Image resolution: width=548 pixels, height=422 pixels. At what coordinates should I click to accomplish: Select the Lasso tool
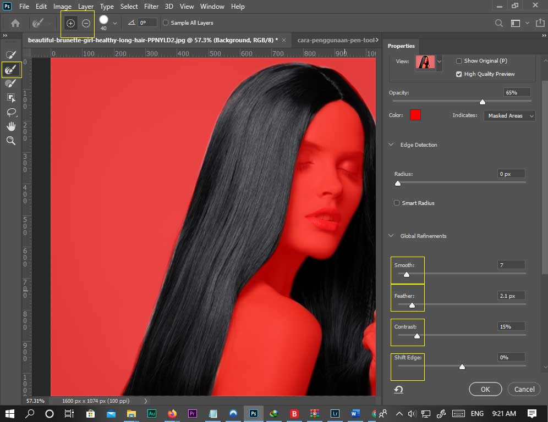[x=11, y=112]
